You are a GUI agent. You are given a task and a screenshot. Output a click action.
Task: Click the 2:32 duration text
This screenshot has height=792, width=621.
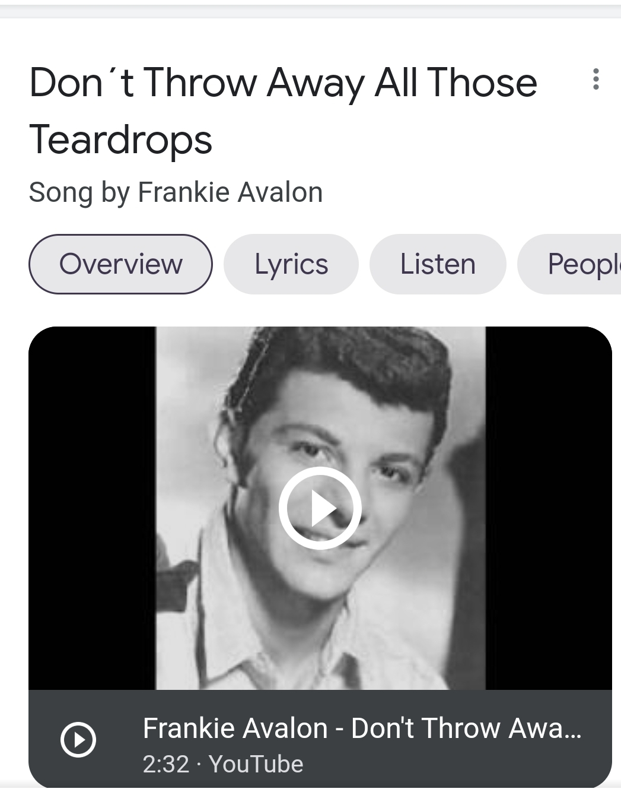pos(165,764)
